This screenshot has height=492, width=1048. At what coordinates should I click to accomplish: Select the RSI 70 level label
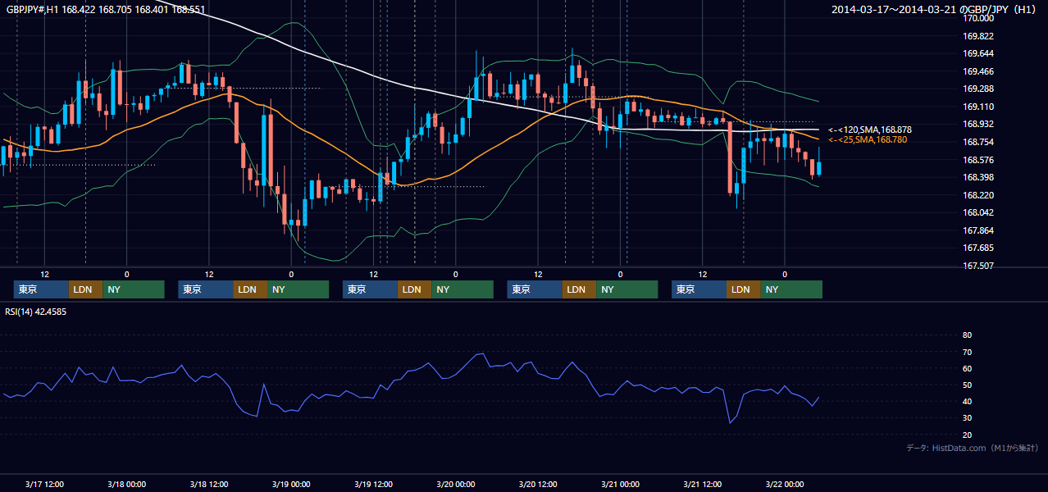coord(967,352)
